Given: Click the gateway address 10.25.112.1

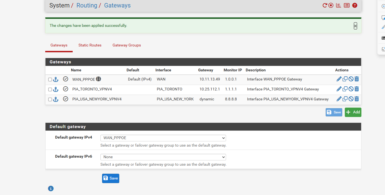Looking at the screenshot, I should [210, 89].
